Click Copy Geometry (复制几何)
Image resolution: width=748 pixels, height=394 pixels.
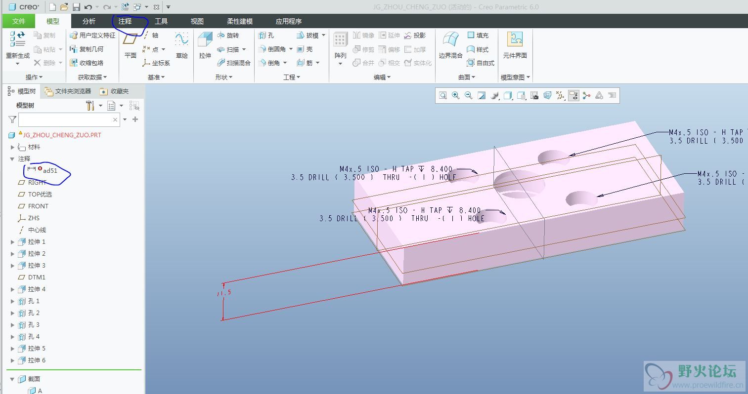coord(87,49)
